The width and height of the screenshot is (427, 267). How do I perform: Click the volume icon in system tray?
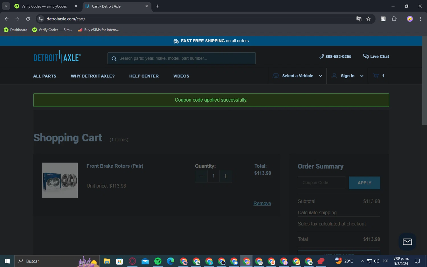click(x=377, y=261)
